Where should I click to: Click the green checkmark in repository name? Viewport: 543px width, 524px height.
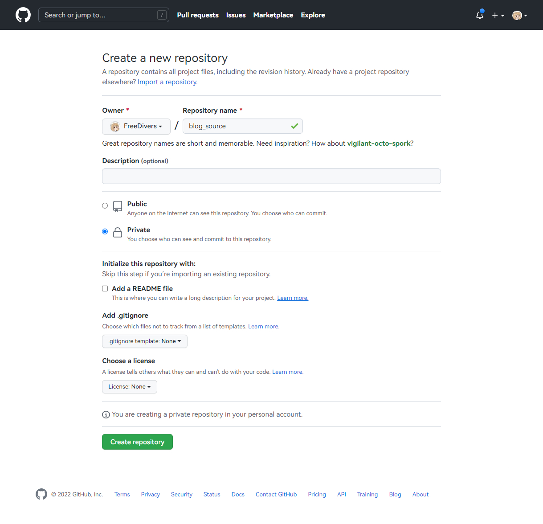[x=294, y=126]
